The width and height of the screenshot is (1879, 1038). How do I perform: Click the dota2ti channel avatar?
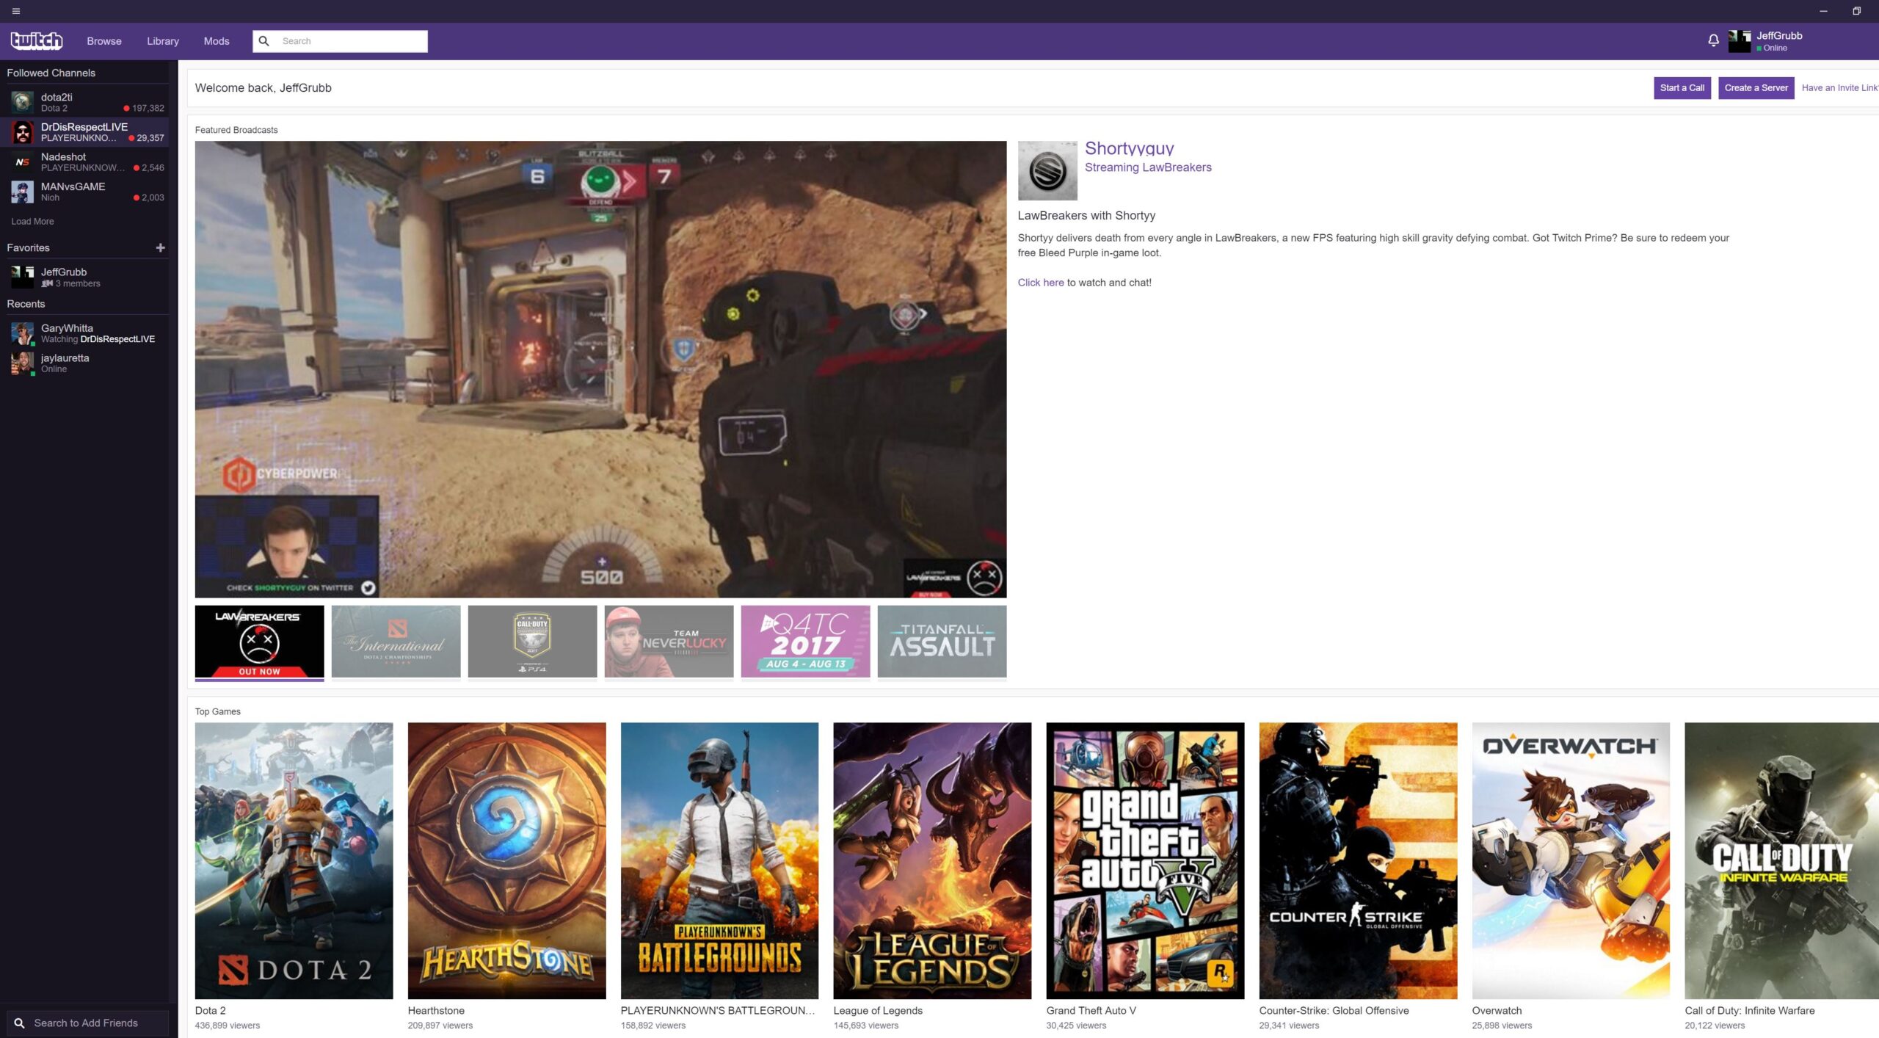22,102
